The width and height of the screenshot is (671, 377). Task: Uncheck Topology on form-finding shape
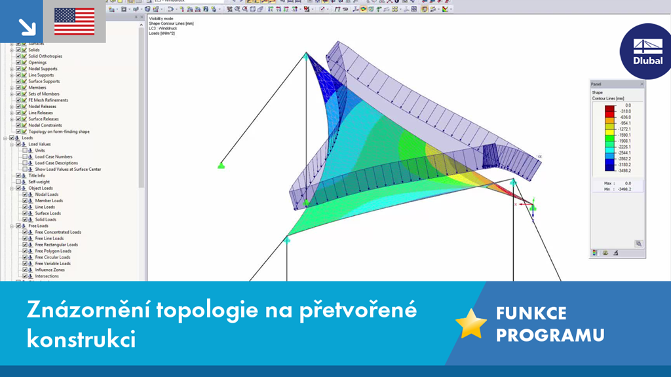click(17, 132)
